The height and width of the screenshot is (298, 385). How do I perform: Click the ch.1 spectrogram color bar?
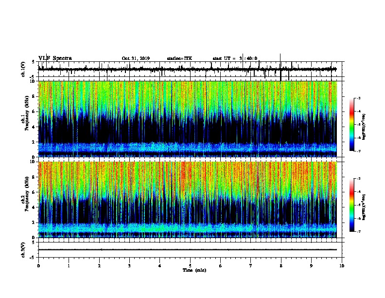(352, 125)
